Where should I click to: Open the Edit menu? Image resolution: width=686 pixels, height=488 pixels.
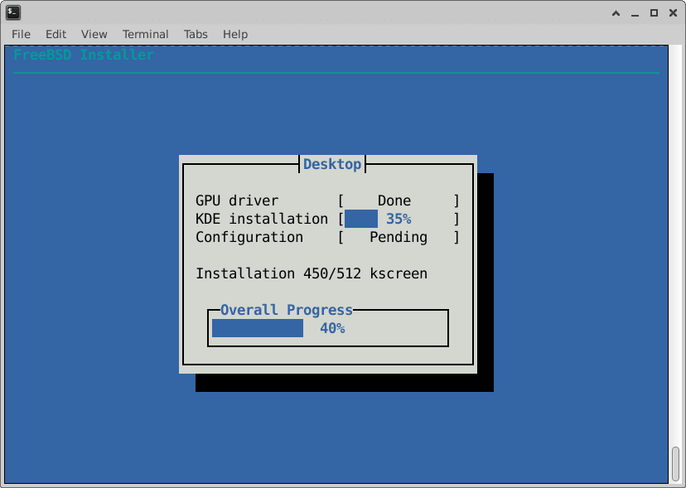(56, 34)
